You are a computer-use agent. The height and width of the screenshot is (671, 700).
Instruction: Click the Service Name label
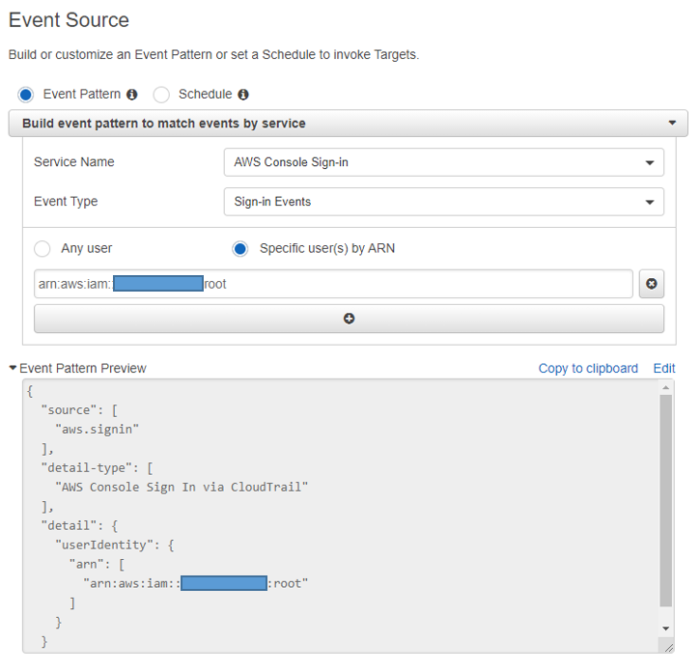click(74, 161)
